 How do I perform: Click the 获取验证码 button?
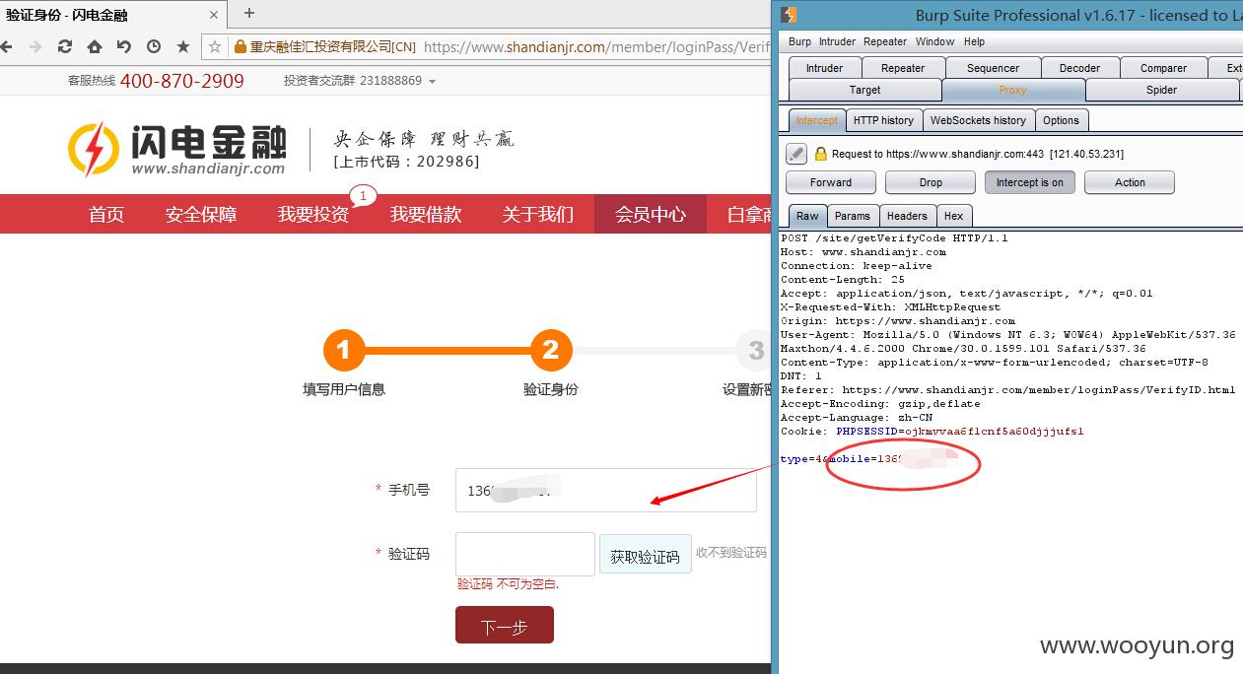pos(645,556)
